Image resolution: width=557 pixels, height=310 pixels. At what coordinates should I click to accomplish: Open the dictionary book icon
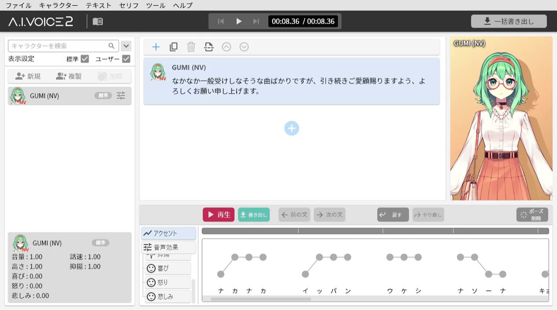coord(98,22)
